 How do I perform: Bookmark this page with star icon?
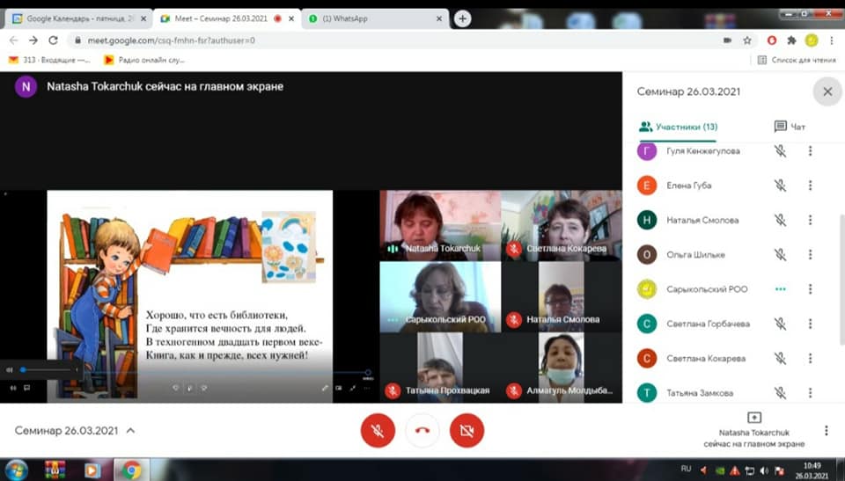click(747, 40)
